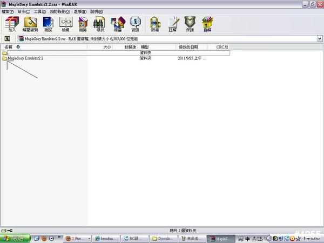Click the 防毒 (Virus Scan) toolbar icon
The image size is (324, 243).
click(155, 24)
